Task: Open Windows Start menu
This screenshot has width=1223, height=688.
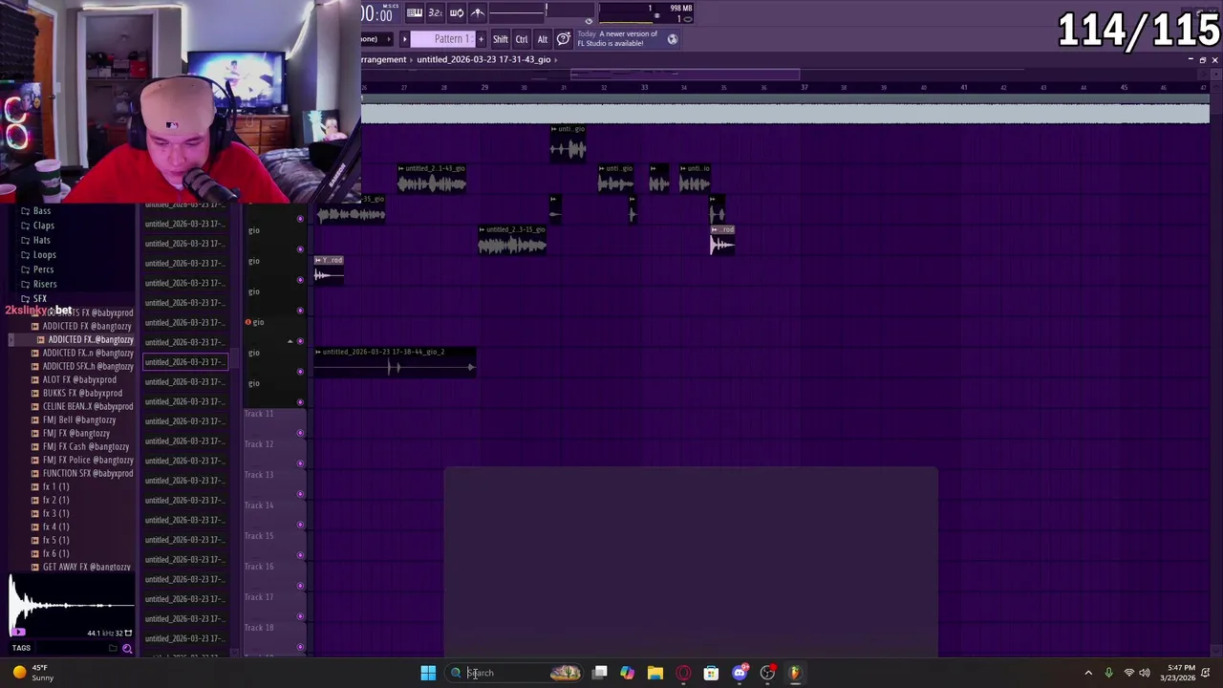Action: [x=428, y=673]
